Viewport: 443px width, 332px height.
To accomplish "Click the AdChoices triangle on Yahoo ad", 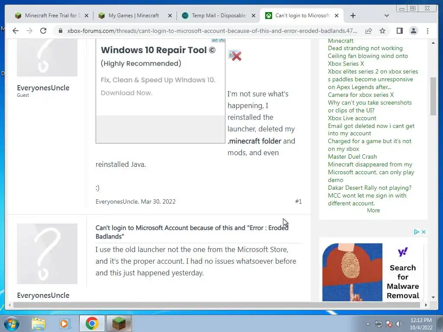I will pos(416,232).
